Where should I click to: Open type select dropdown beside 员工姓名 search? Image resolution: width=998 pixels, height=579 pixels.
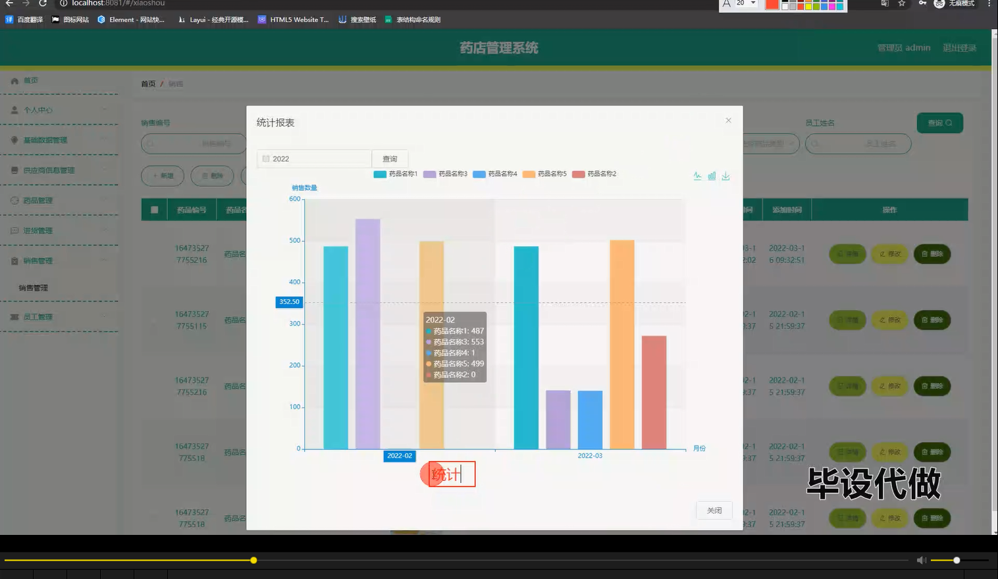(772, 143)
